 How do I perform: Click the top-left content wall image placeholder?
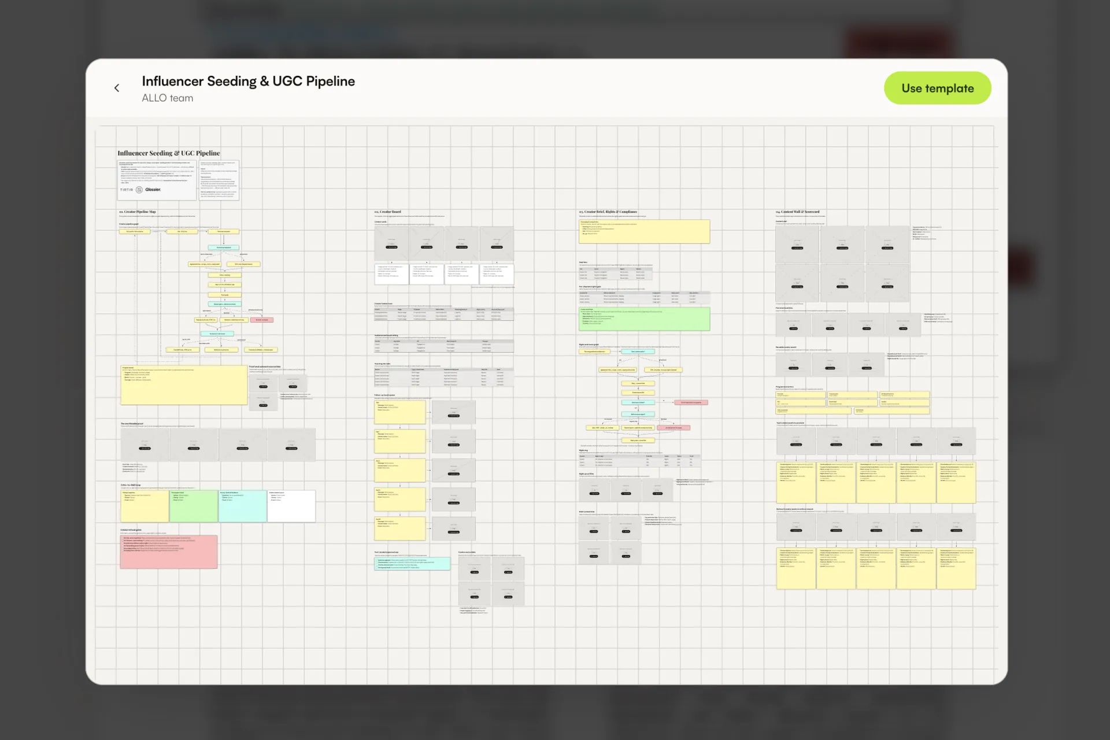click(x=797, y=244)
